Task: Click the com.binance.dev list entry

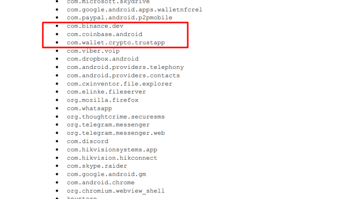Action: click(x=95, y=26)
